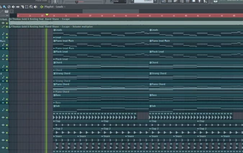Open clip menu of second Leads pattern

click(x=150, y=30)
